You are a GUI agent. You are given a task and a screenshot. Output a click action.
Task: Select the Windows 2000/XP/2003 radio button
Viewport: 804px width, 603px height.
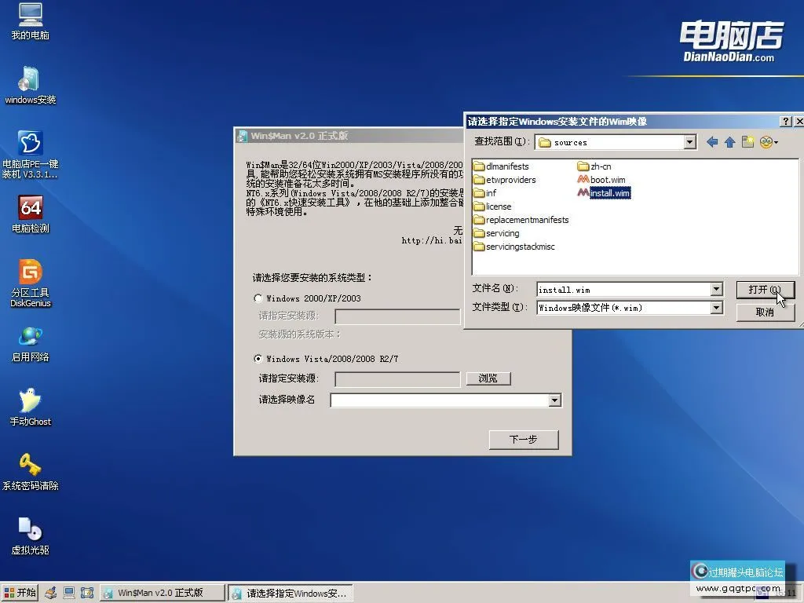click(258, 298)
